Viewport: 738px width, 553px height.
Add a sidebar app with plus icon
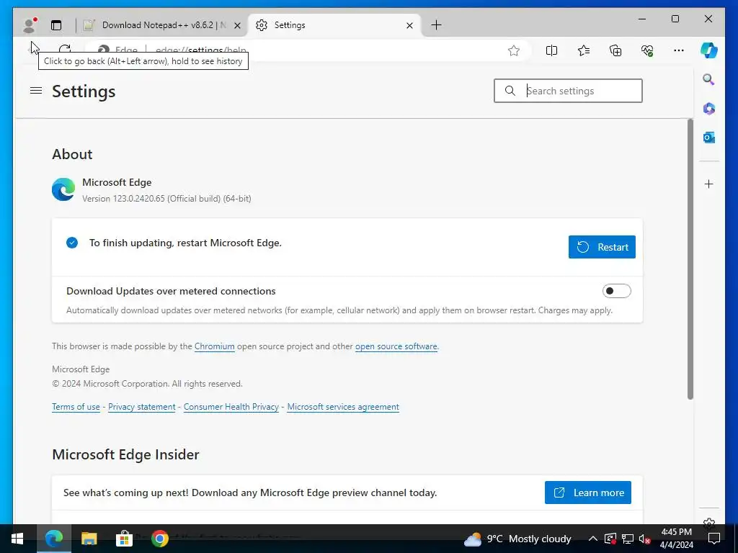click(x=709, y=184)
